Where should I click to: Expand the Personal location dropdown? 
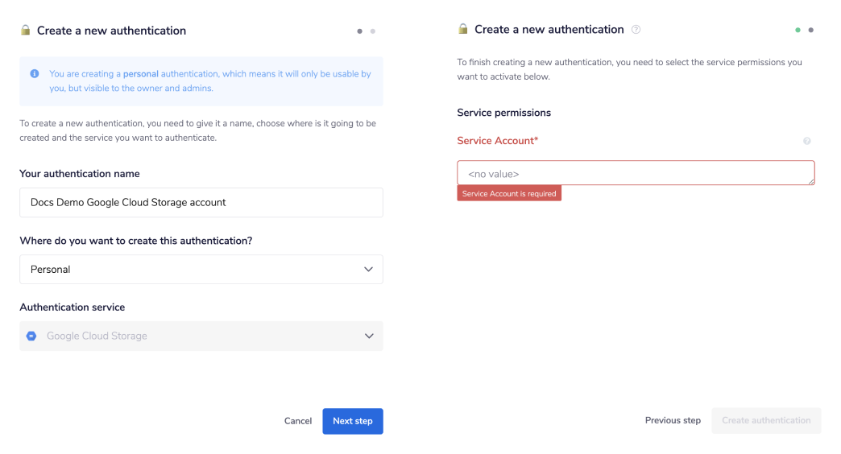[x=201, y=270]
